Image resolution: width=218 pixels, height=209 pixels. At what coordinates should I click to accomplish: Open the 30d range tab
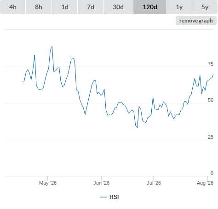[118, 7]
